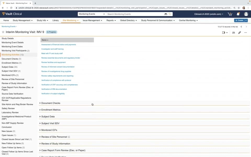Image resolution: width=251 pixels, height=157 pixels.
Task: Go to Open Issues in sidebar
Action: tap(9, 135)
